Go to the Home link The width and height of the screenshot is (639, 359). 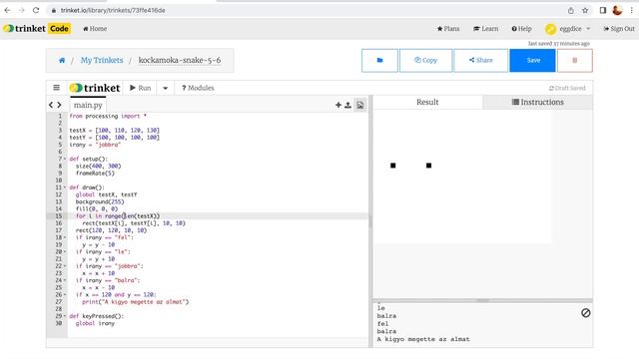click(95, 29)
